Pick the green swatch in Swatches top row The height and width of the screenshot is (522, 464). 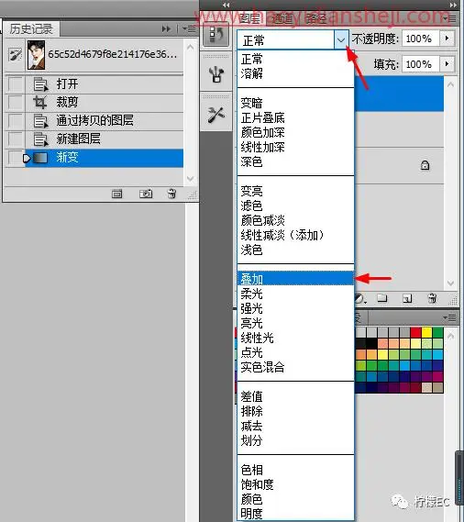coord(437,332)
